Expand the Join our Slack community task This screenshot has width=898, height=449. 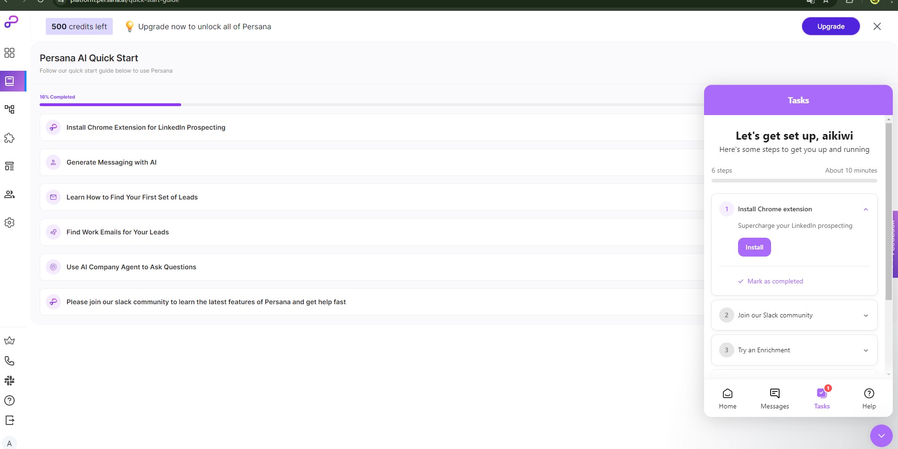coord(794,315)
